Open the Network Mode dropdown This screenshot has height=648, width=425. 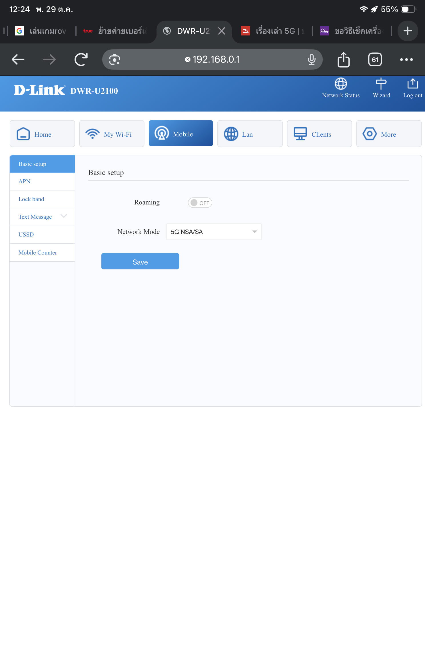coord(214,232)
